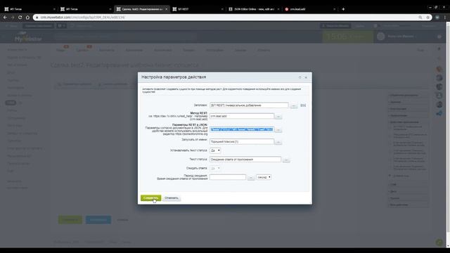Click the Текст статуса input field
450x253 pixels.
coord(245,160)
